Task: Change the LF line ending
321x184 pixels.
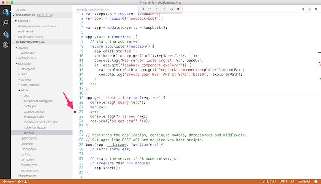Action: (x=293, y=182)
